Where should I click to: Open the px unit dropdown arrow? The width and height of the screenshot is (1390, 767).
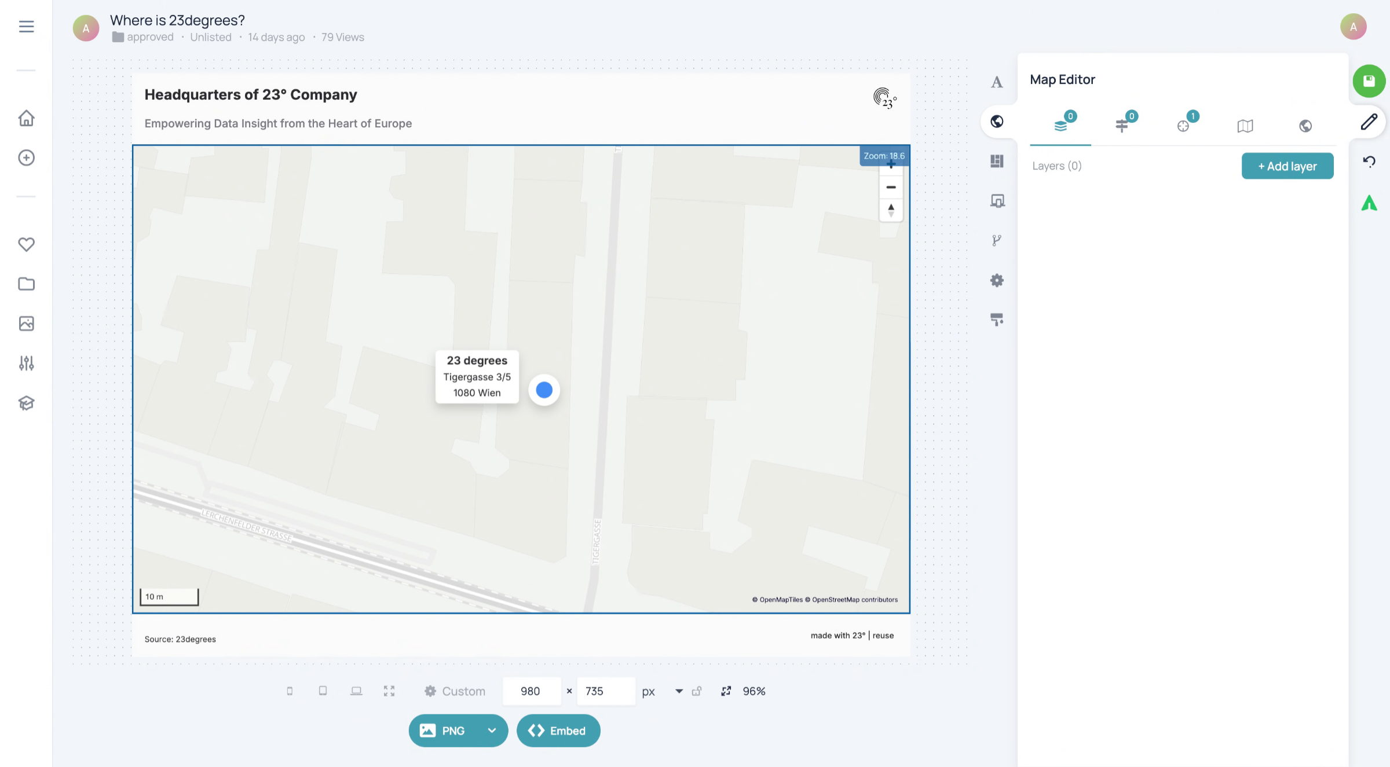(679, 691)
